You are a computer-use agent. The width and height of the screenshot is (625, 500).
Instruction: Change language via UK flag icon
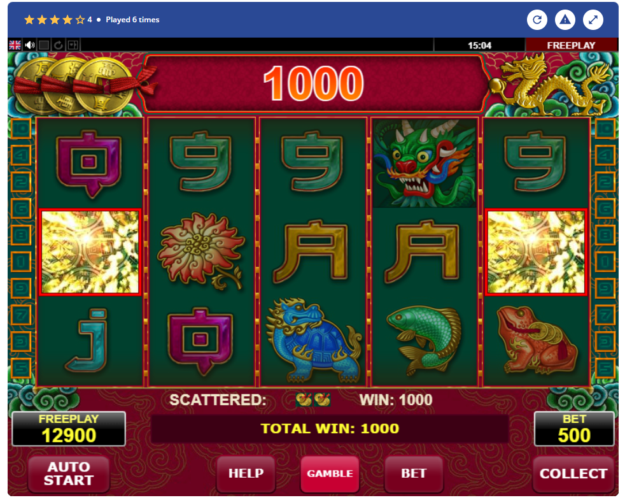pyautogui.click(x=15, y=45)
